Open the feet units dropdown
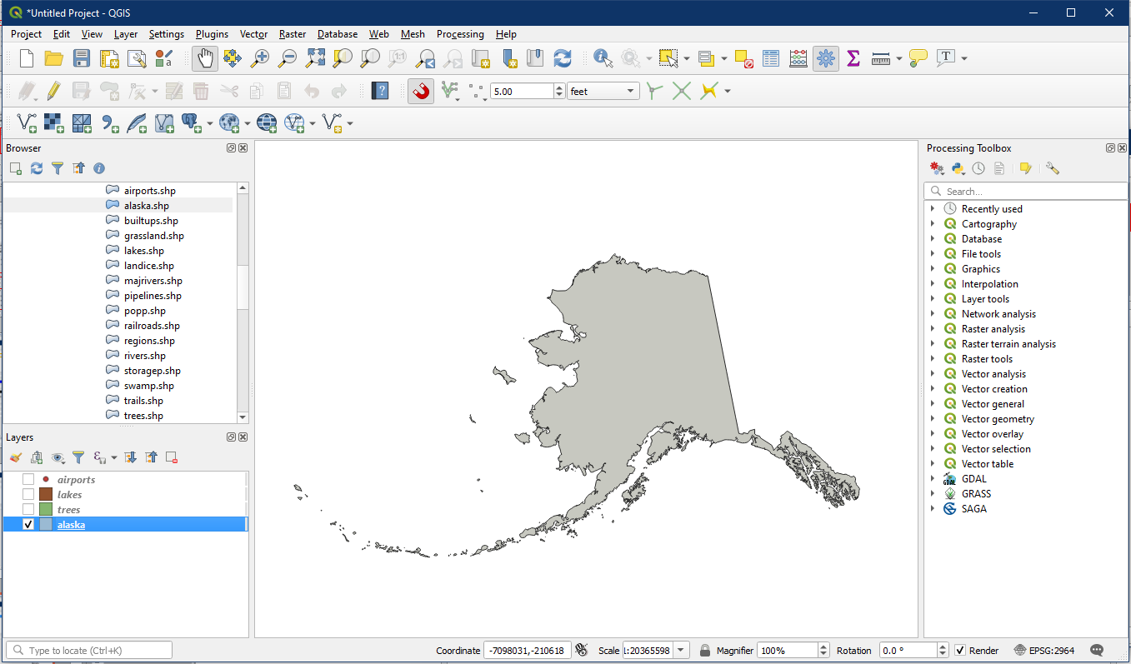Viewport: 1131px width, 664px height. tap(603, 92)
